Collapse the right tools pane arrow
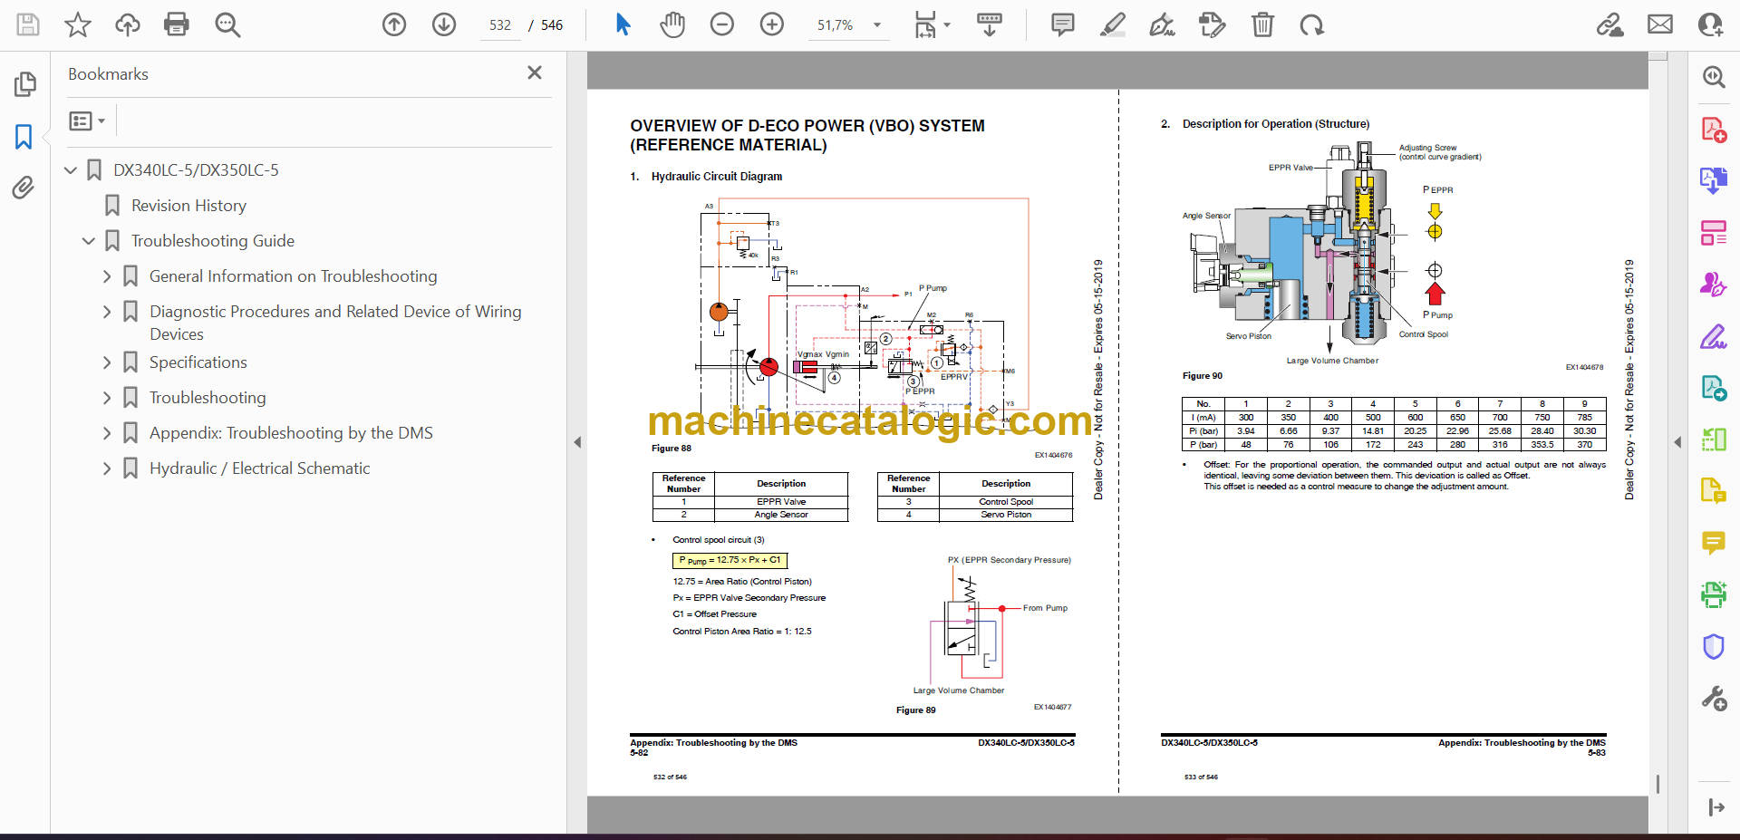The height and width of the screenshot is (840, 1740). [1677, 442]
